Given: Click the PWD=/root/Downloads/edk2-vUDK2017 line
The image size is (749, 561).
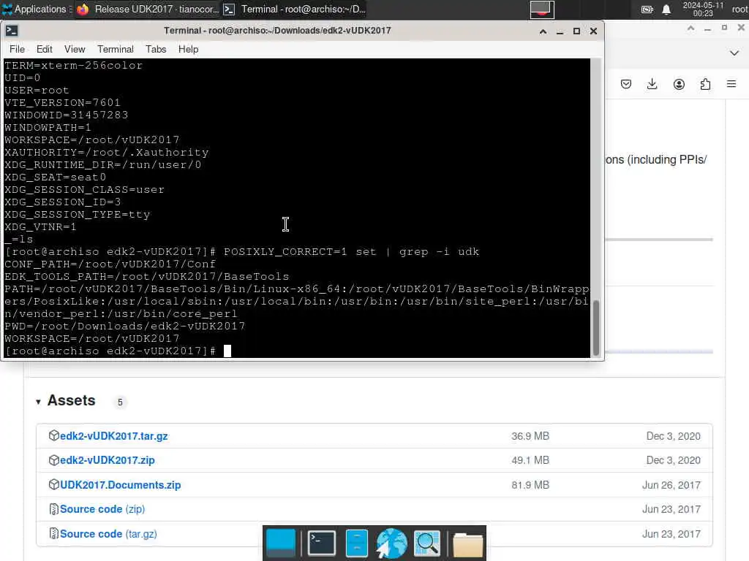Looking at the screenshot, I should point(124,327).
